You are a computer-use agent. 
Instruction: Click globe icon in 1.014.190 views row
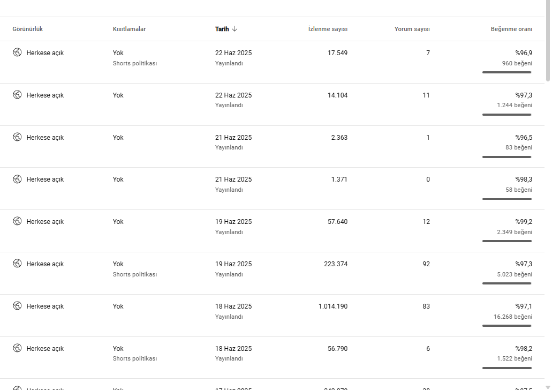click(17, 305)
